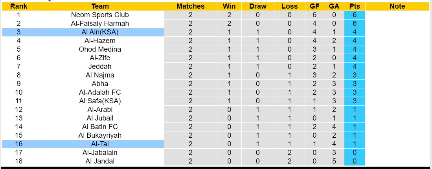Screen dimensions: 432x169
Task: Click the Neom Sports Club team name
Action: (100, 15)
